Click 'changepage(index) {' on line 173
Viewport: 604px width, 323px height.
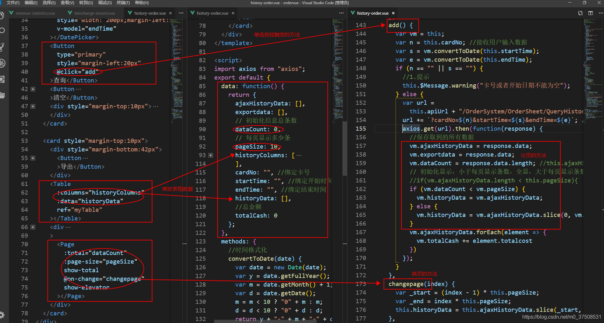(421, 284)
